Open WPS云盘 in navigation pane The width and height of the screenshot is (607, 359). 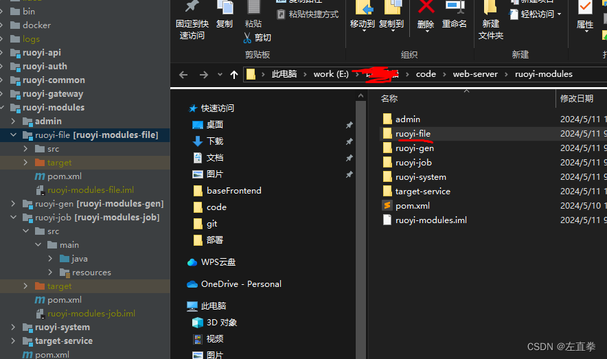(x=218, y=262)
